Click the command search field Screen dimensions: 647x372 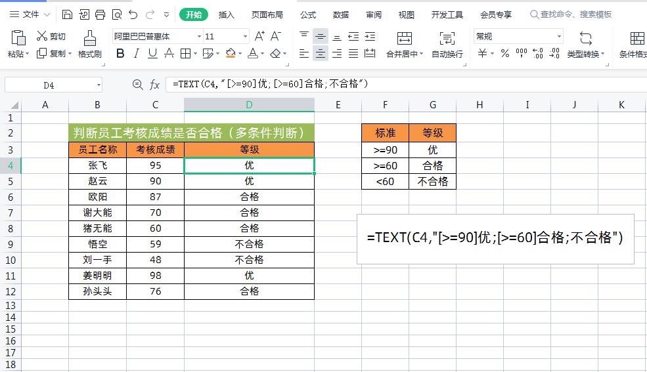571,15
